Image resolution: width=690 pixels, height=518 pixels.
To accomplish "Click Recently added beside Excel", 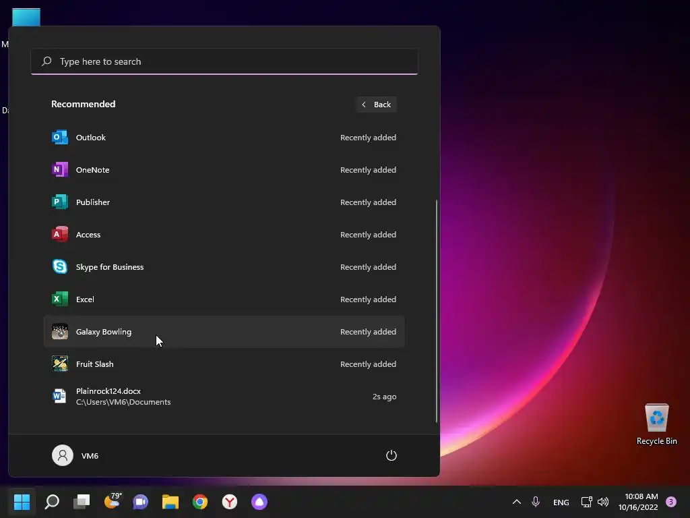I will click(x=368, y=299).
